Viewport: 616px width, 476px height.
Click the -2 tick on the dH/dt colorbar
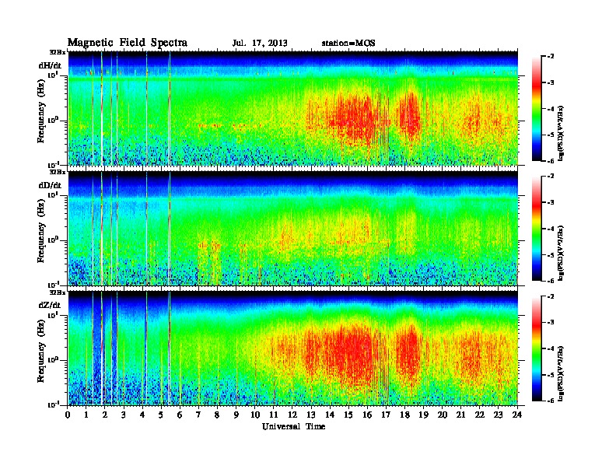pos(551,57)
